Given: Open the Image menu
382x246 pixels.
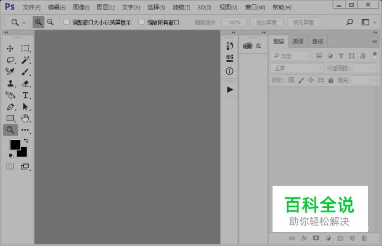Looking at the screenshot, I should [x=81, y=7].
